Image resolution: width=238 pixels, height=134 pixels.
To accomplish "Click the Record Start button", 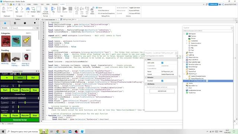I will pyautogui.click(x=5, y=90).
